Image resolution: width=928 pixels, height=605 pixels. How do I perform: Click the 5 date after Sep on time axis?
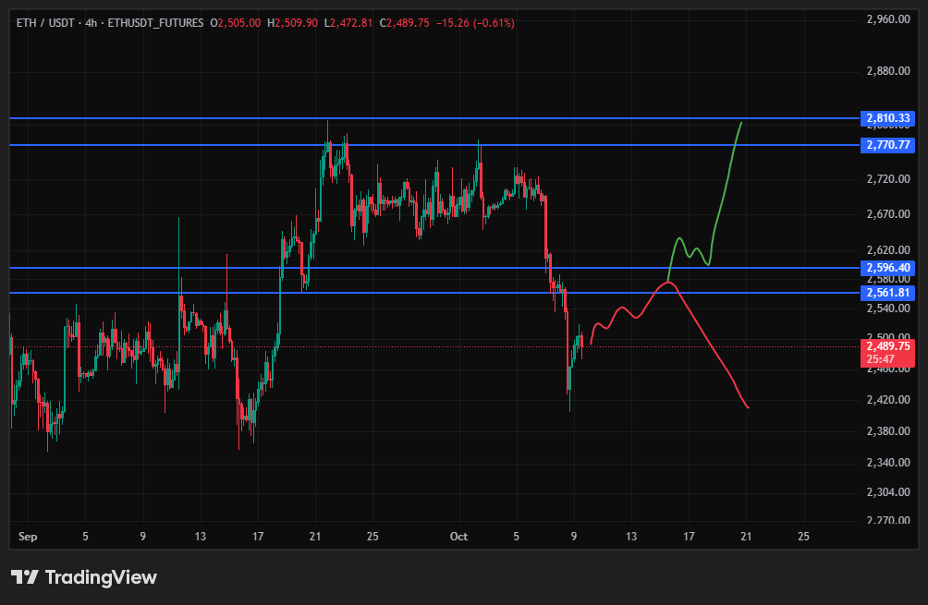click(85, 537)
